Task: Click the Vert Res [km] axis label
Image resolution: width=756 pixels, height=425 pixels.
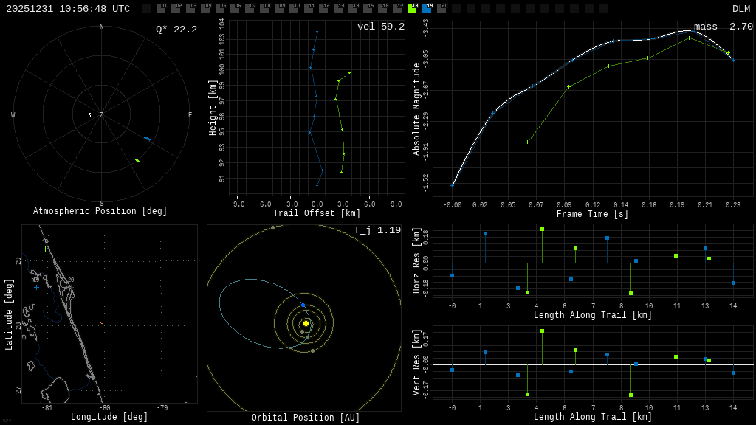Action: pyautogui.click(x=416, y=362)
